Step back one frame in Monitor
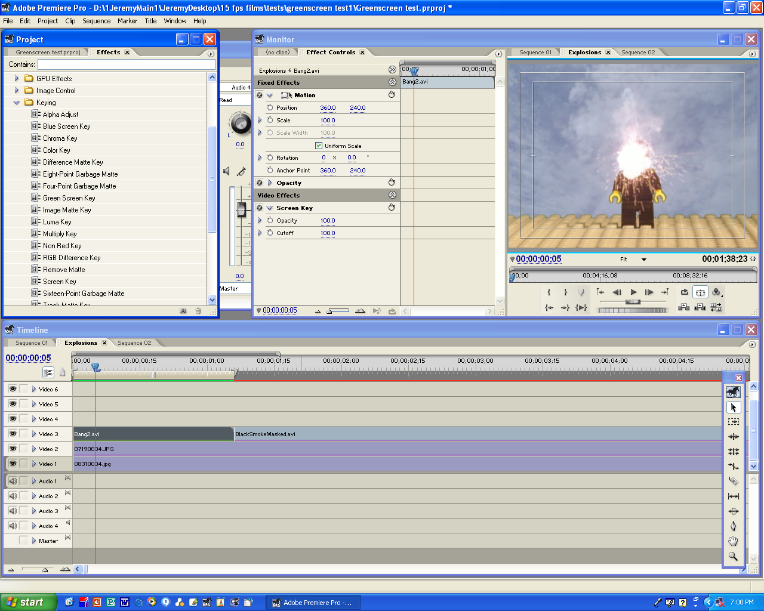Viewport: 764px width, 611px height. pos(617,292)
